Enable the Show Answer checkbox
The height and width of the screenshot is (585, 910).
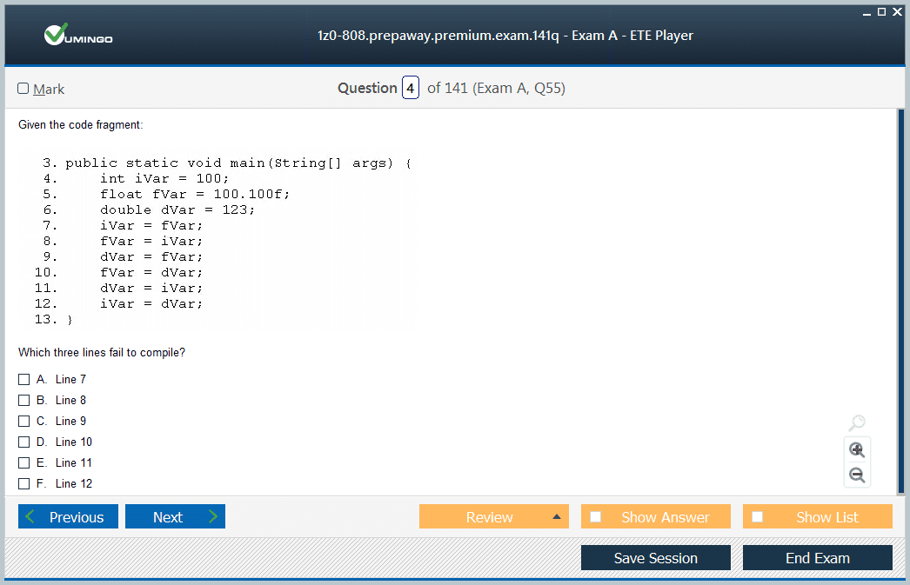pos(596,517)
